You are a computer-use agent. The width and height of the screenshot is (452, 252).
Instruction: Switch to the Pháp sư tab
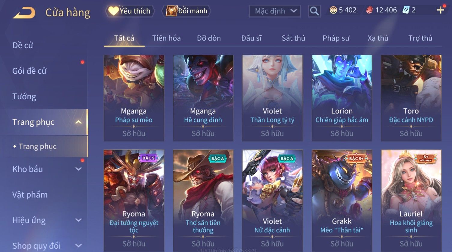(336, 38)
